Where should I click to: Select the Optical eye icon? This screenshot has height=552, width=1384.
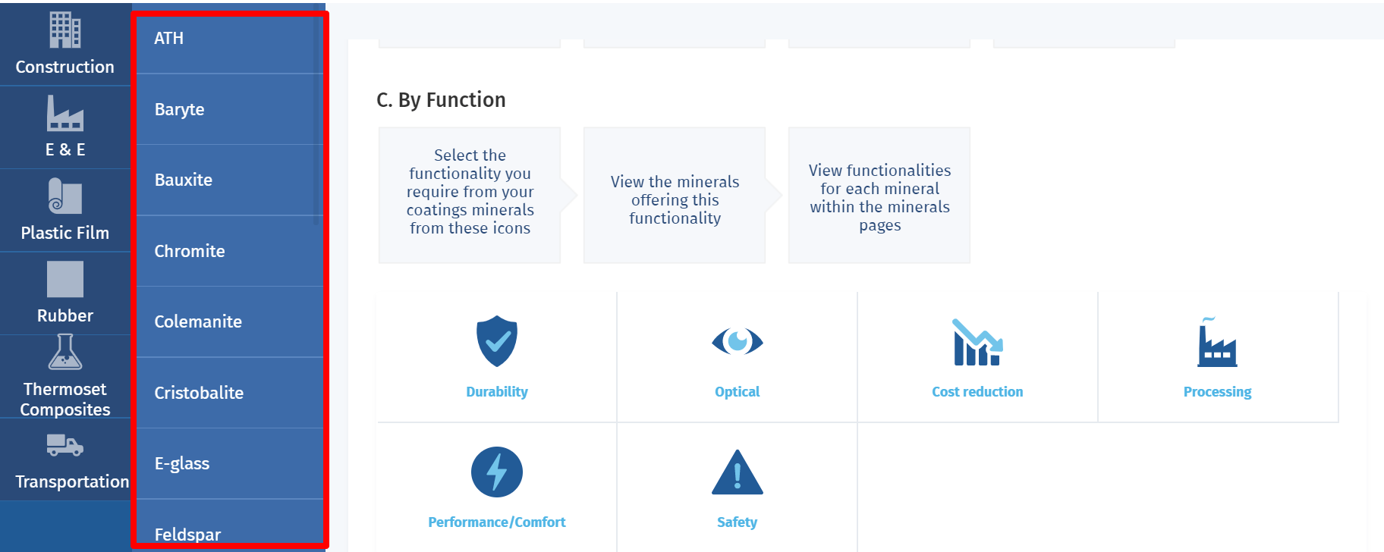737,341
